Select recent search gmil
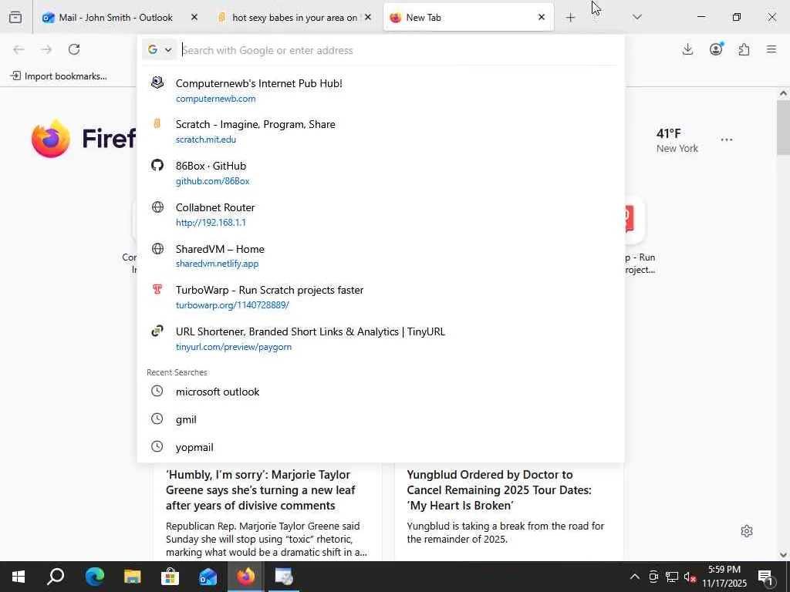The width and height of the screenshot is (790, 592). pyautogui.click(x=380, y=419)
